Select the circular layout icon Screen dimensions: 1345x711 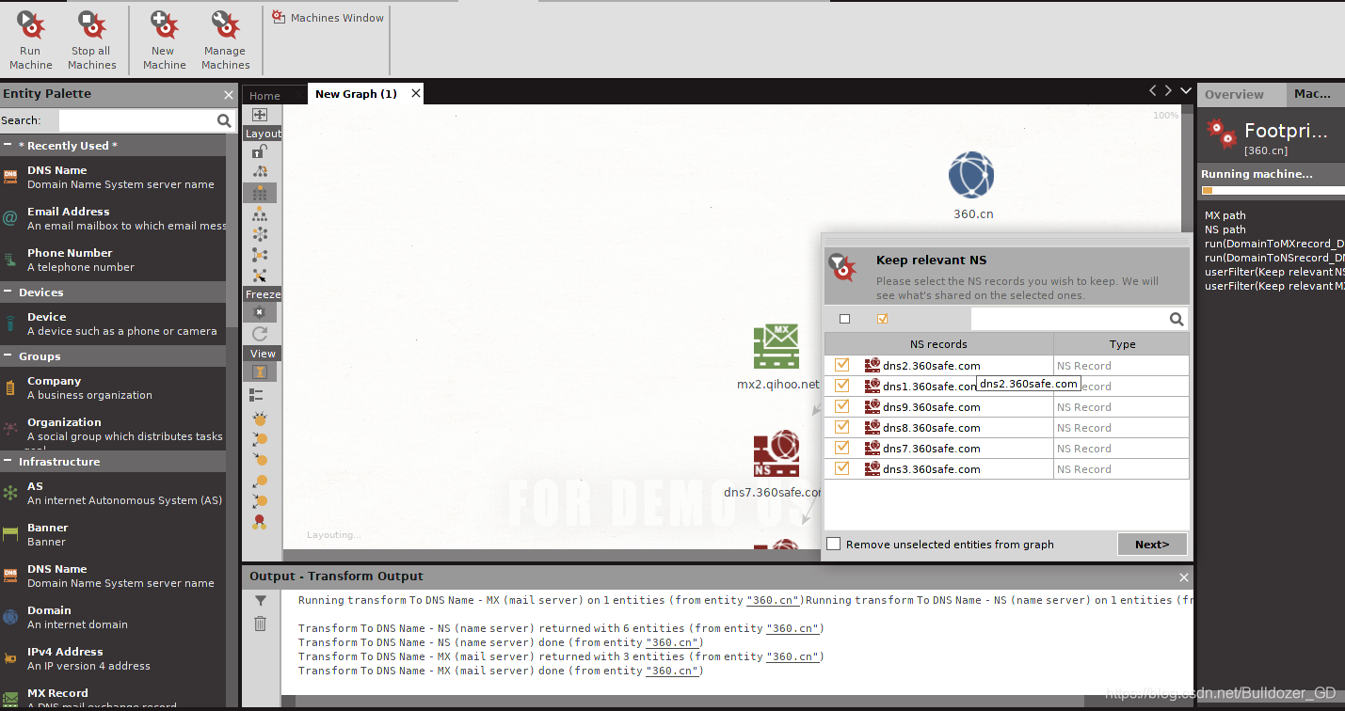tap(260, 234)
